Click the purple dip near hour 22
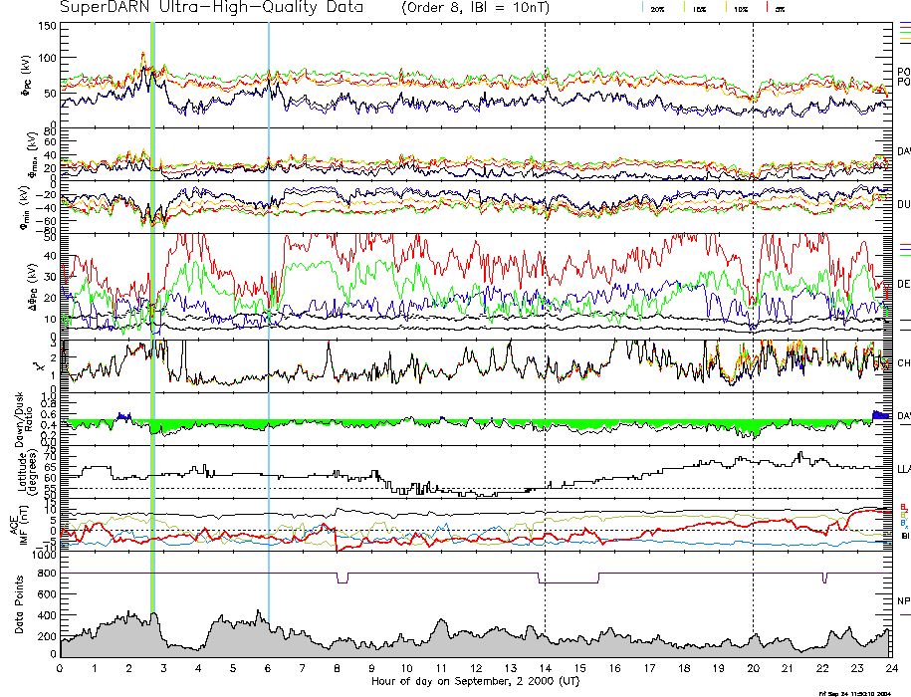 [824, 579]
